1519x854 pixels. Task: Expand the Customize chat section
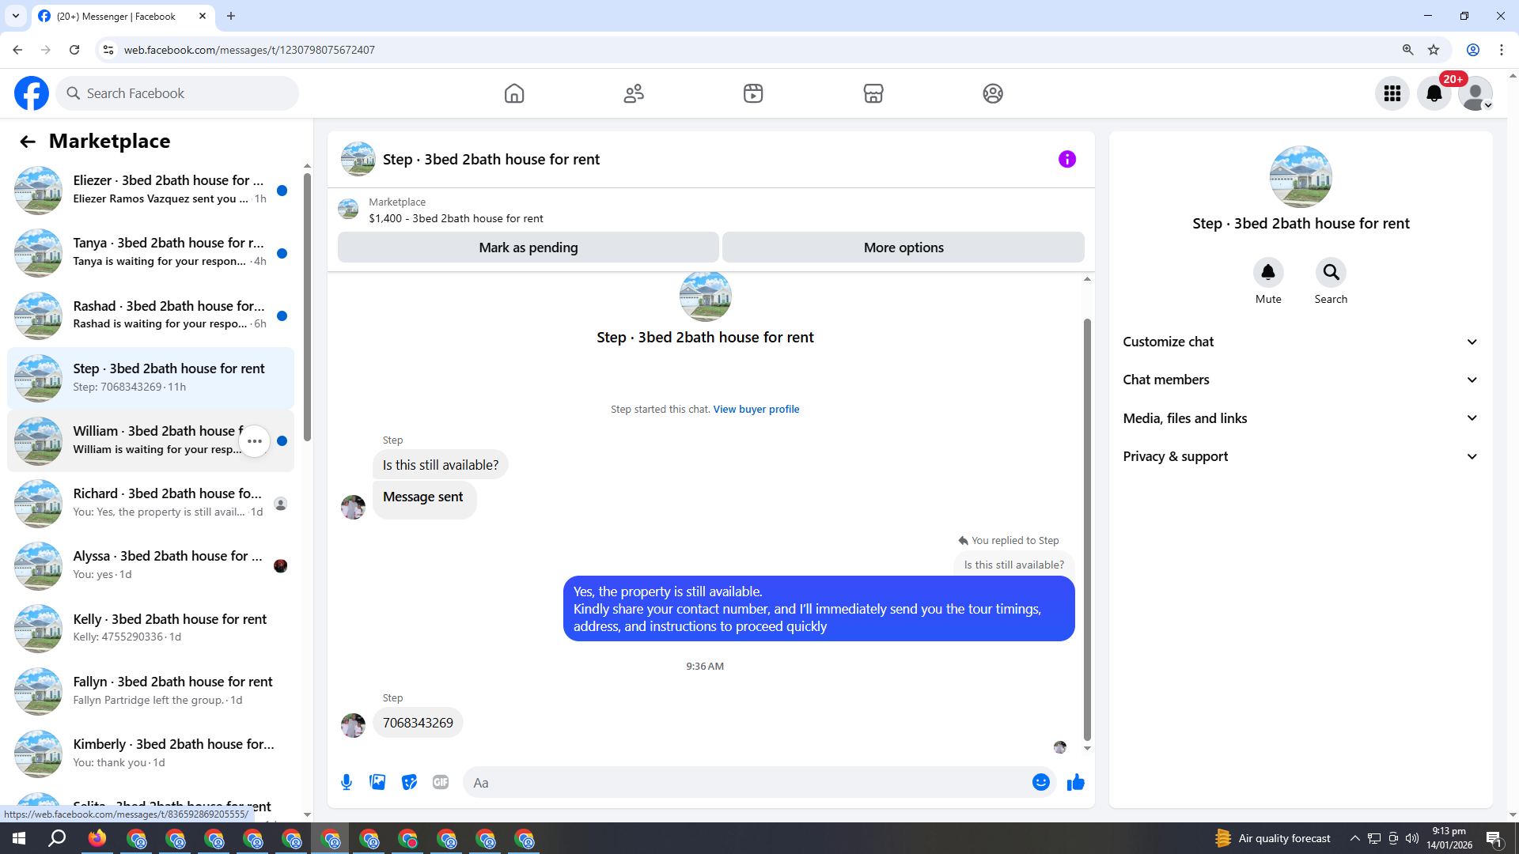click(x=1301, y=342)
